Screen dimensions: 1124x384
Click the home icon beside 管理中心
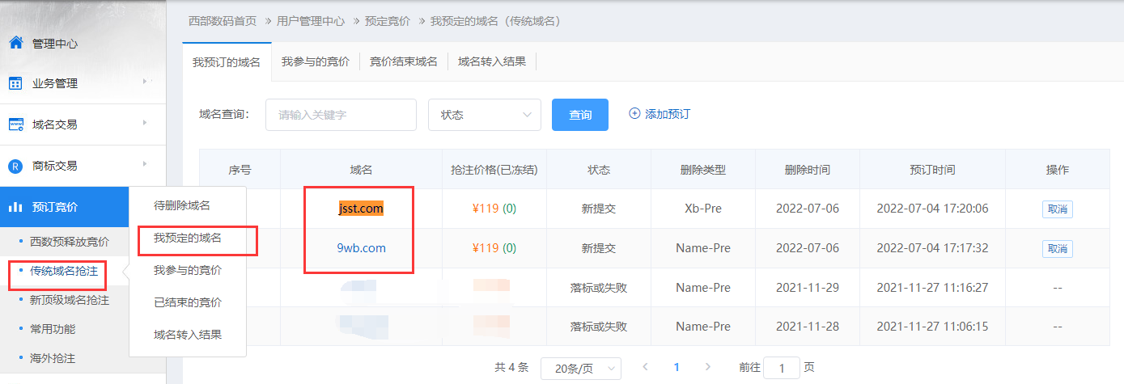[15, 43]
